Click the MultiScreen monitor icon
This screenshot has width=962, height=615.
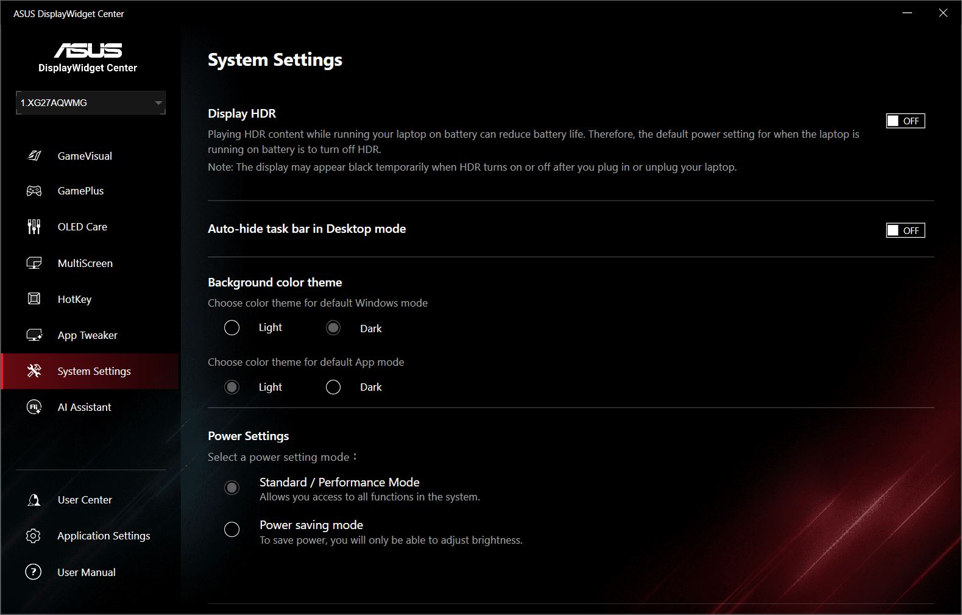click(34, 263)
